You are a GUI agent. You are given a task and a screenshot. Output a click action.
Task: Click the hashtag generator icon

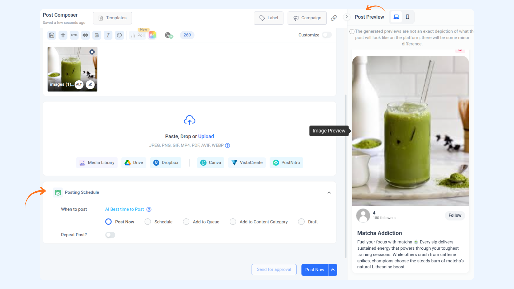coord(63,35)
